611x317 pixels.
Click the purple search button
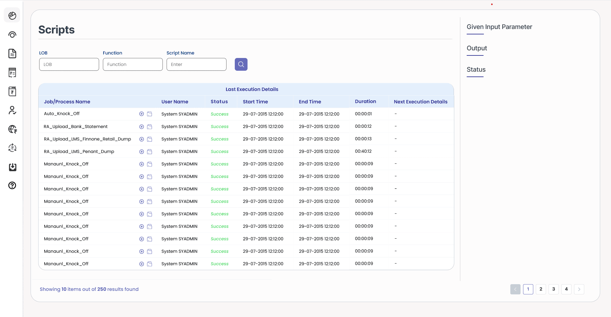(241, 64)
